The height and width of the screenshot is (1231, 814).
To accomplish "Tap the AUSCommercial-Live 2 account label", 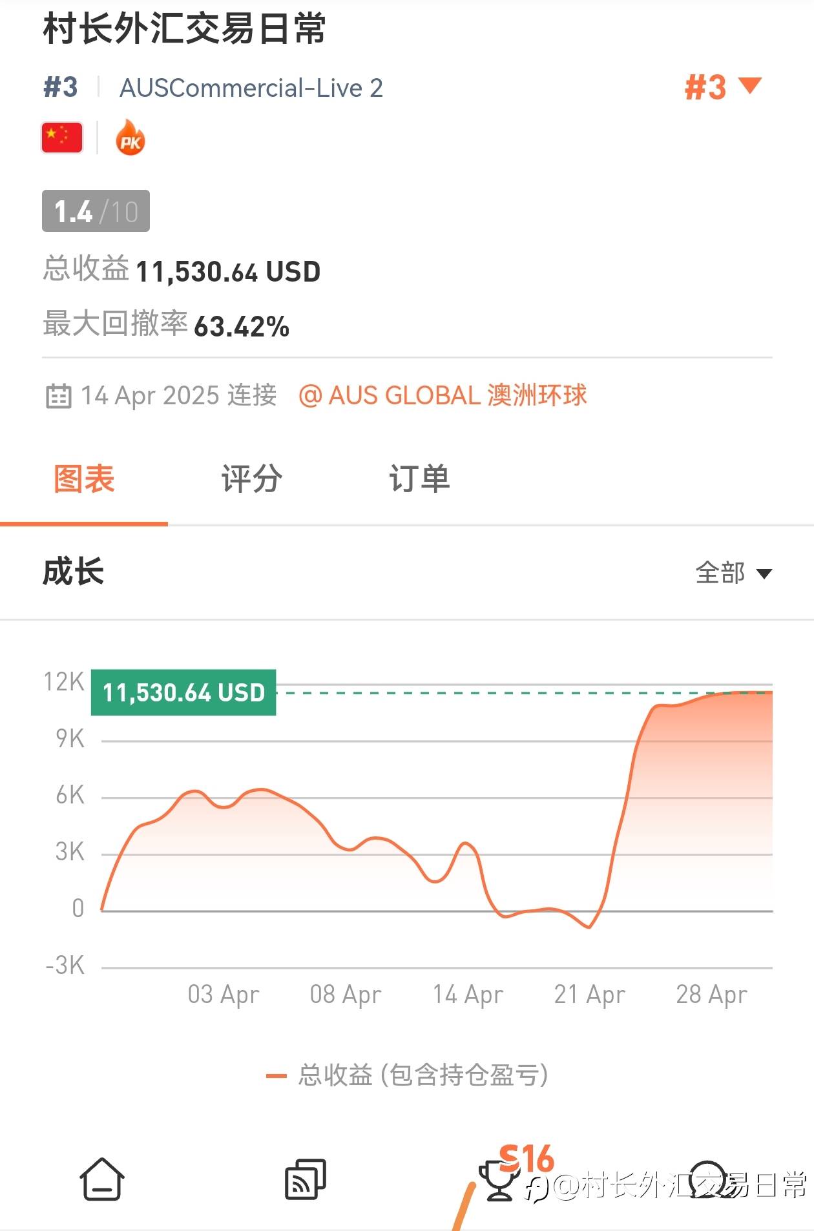I will [251, 88].
